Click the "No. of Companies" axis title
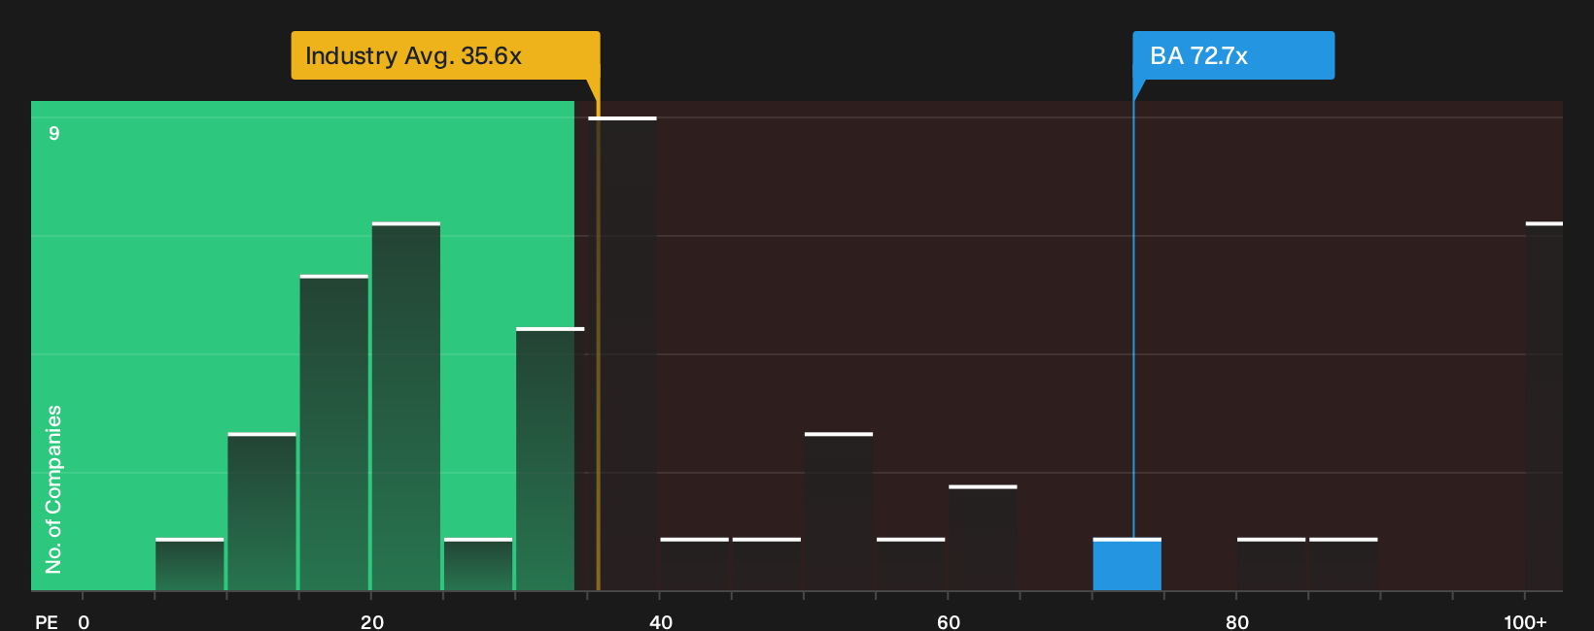1594x631 pixels. tap(53, 489)
